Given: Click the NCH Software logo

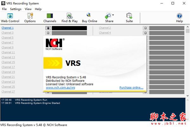Looking at the screenshot, I should (x=55, y=44).
